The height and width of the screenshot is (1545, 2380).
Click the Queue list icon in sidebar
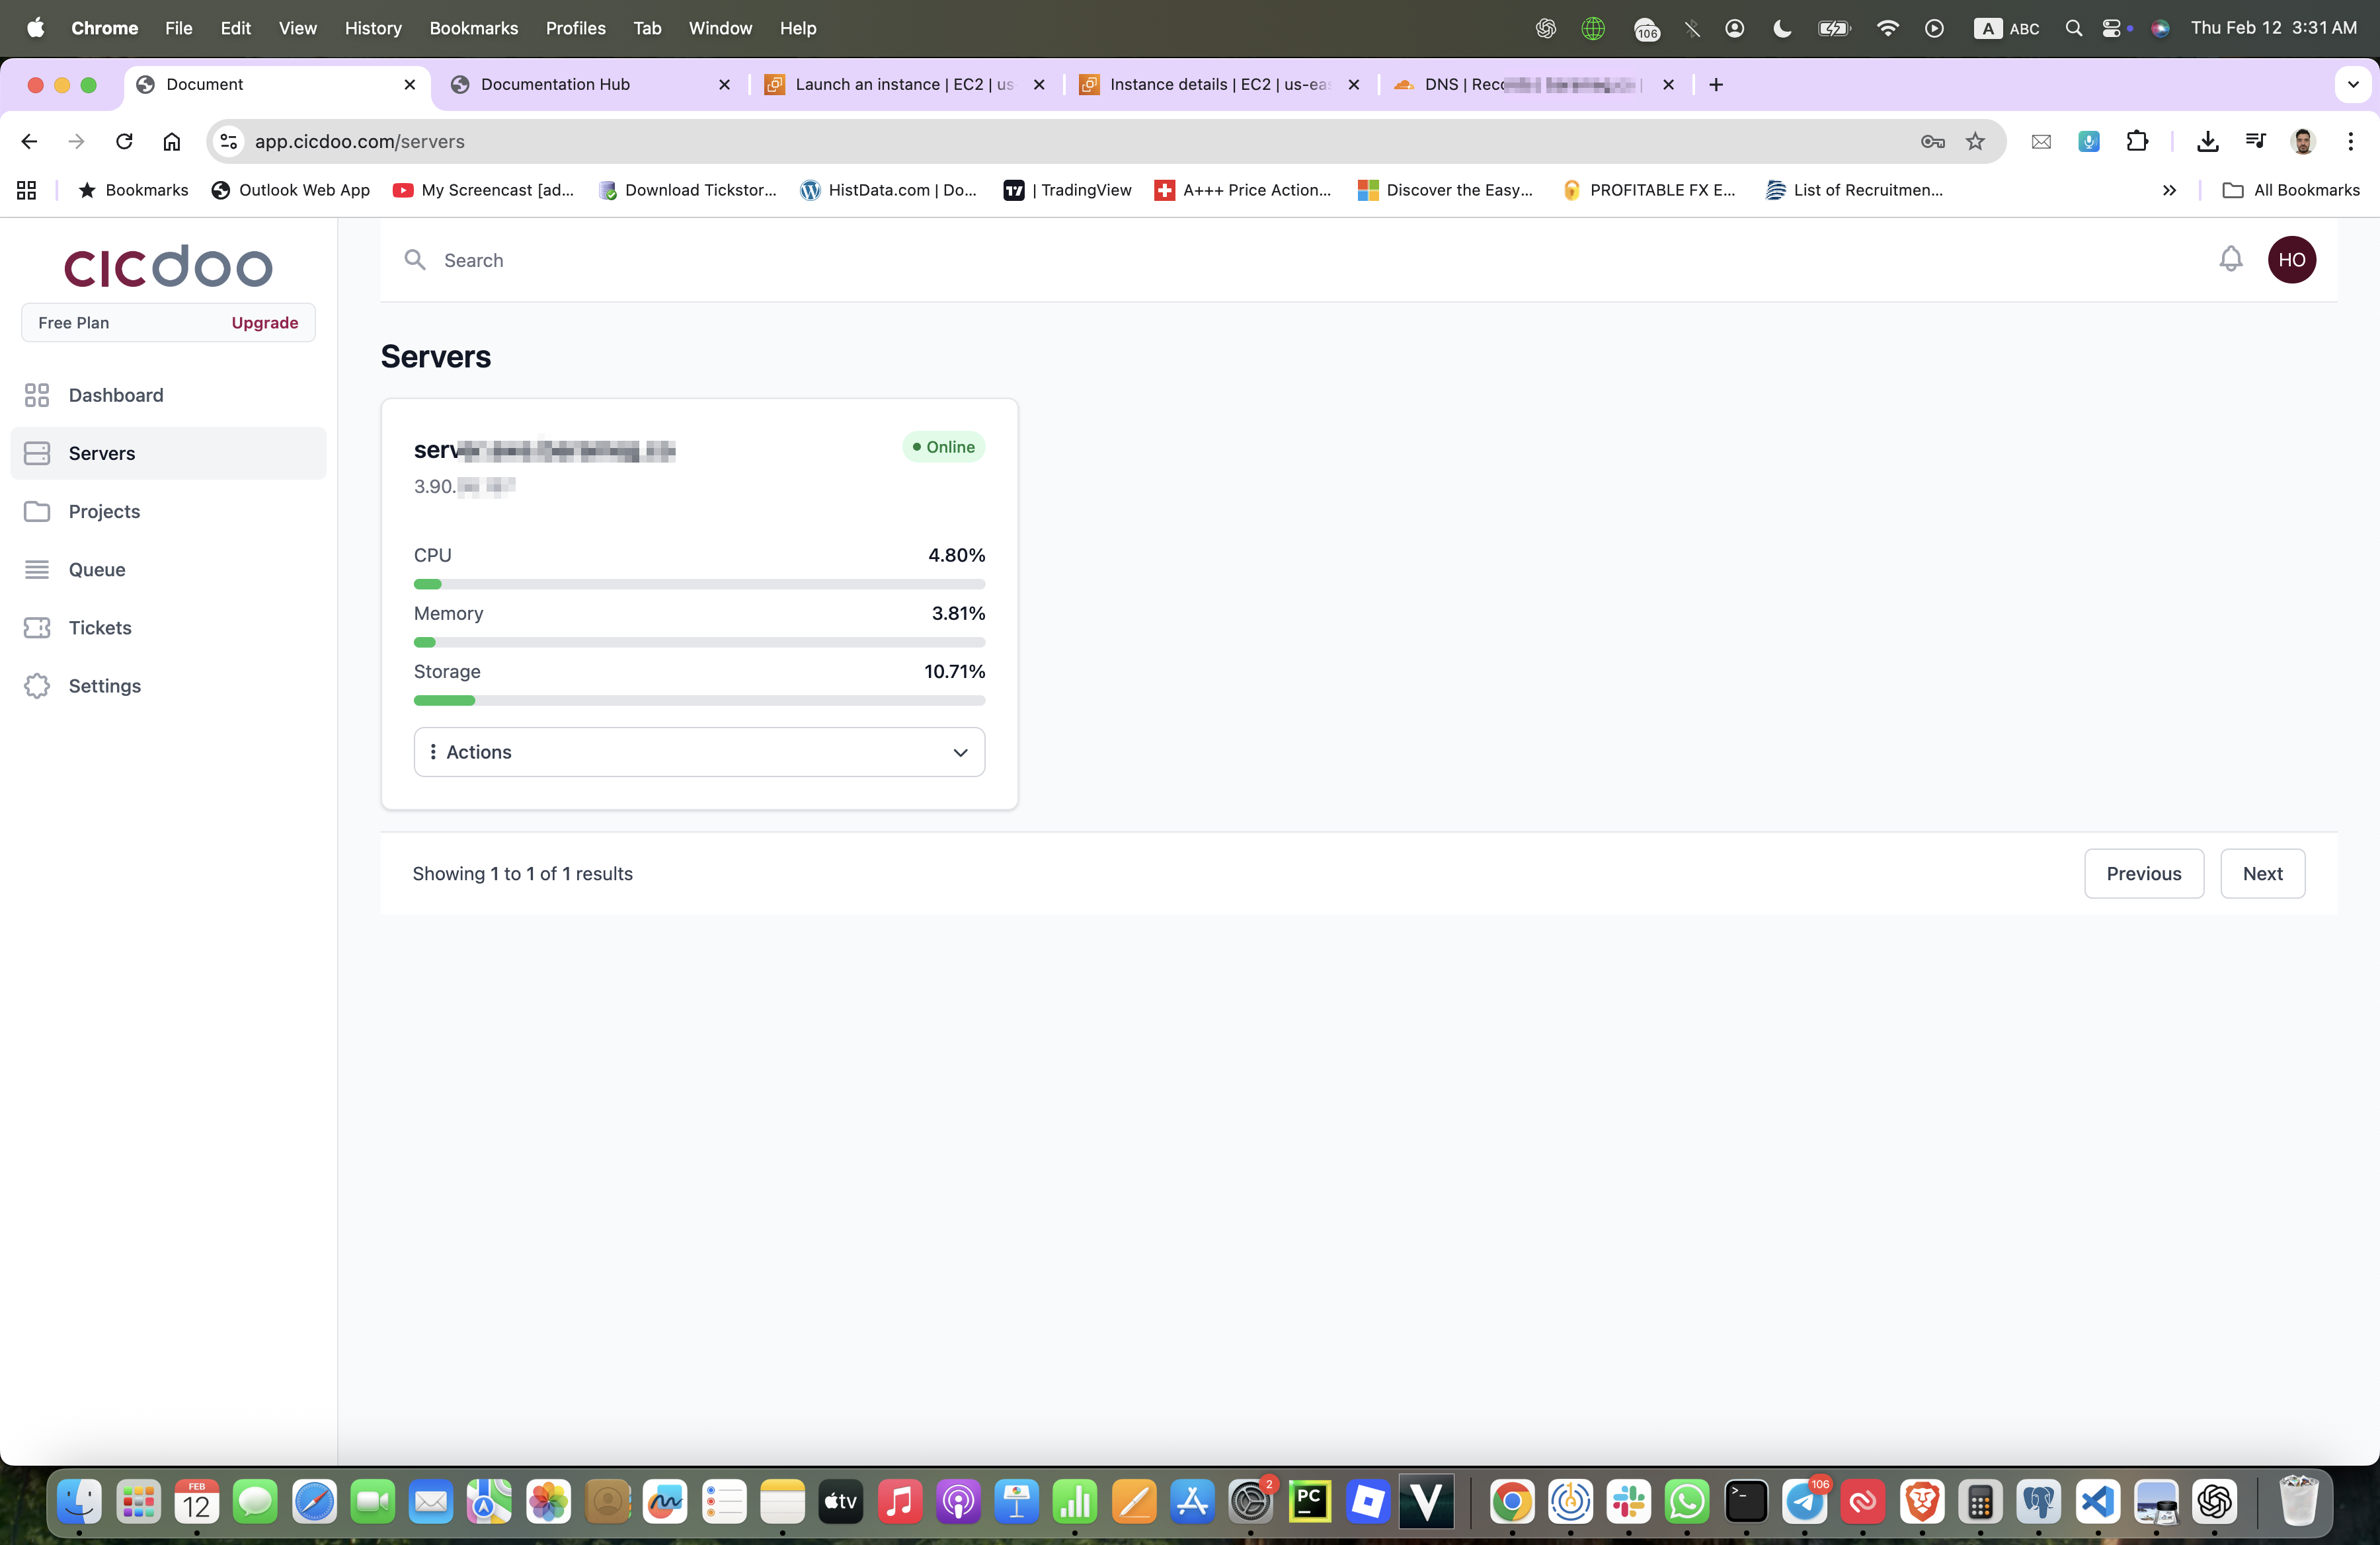point(37,570)
